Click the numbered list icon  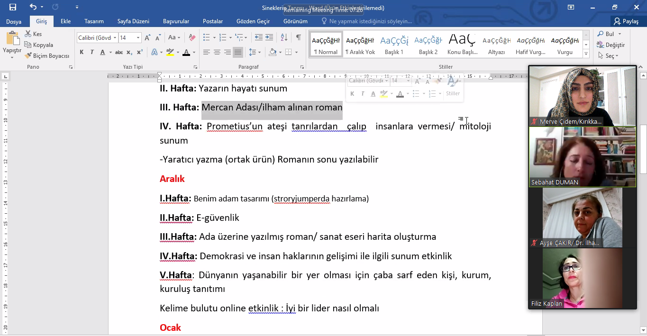pyautogui.click(x=222, y=37)
